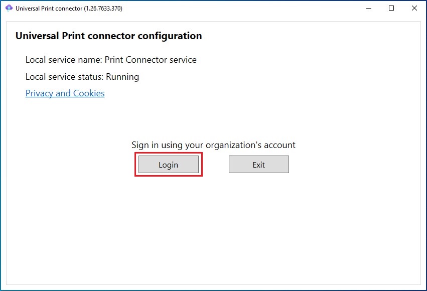This screenshot has height=291, width=427.
Task: Click the 'Print Connector service' name value
Action: coord(151,60)
